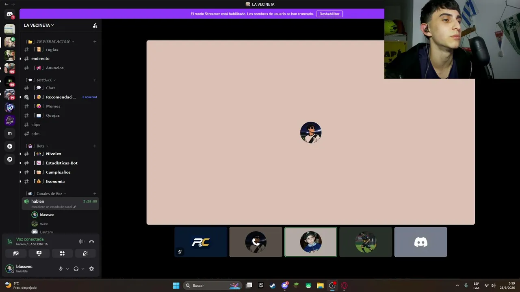Click Deshabilitar in the Streamer mode banner
Viewport: 520px width, 292px height.
(329, 14)
